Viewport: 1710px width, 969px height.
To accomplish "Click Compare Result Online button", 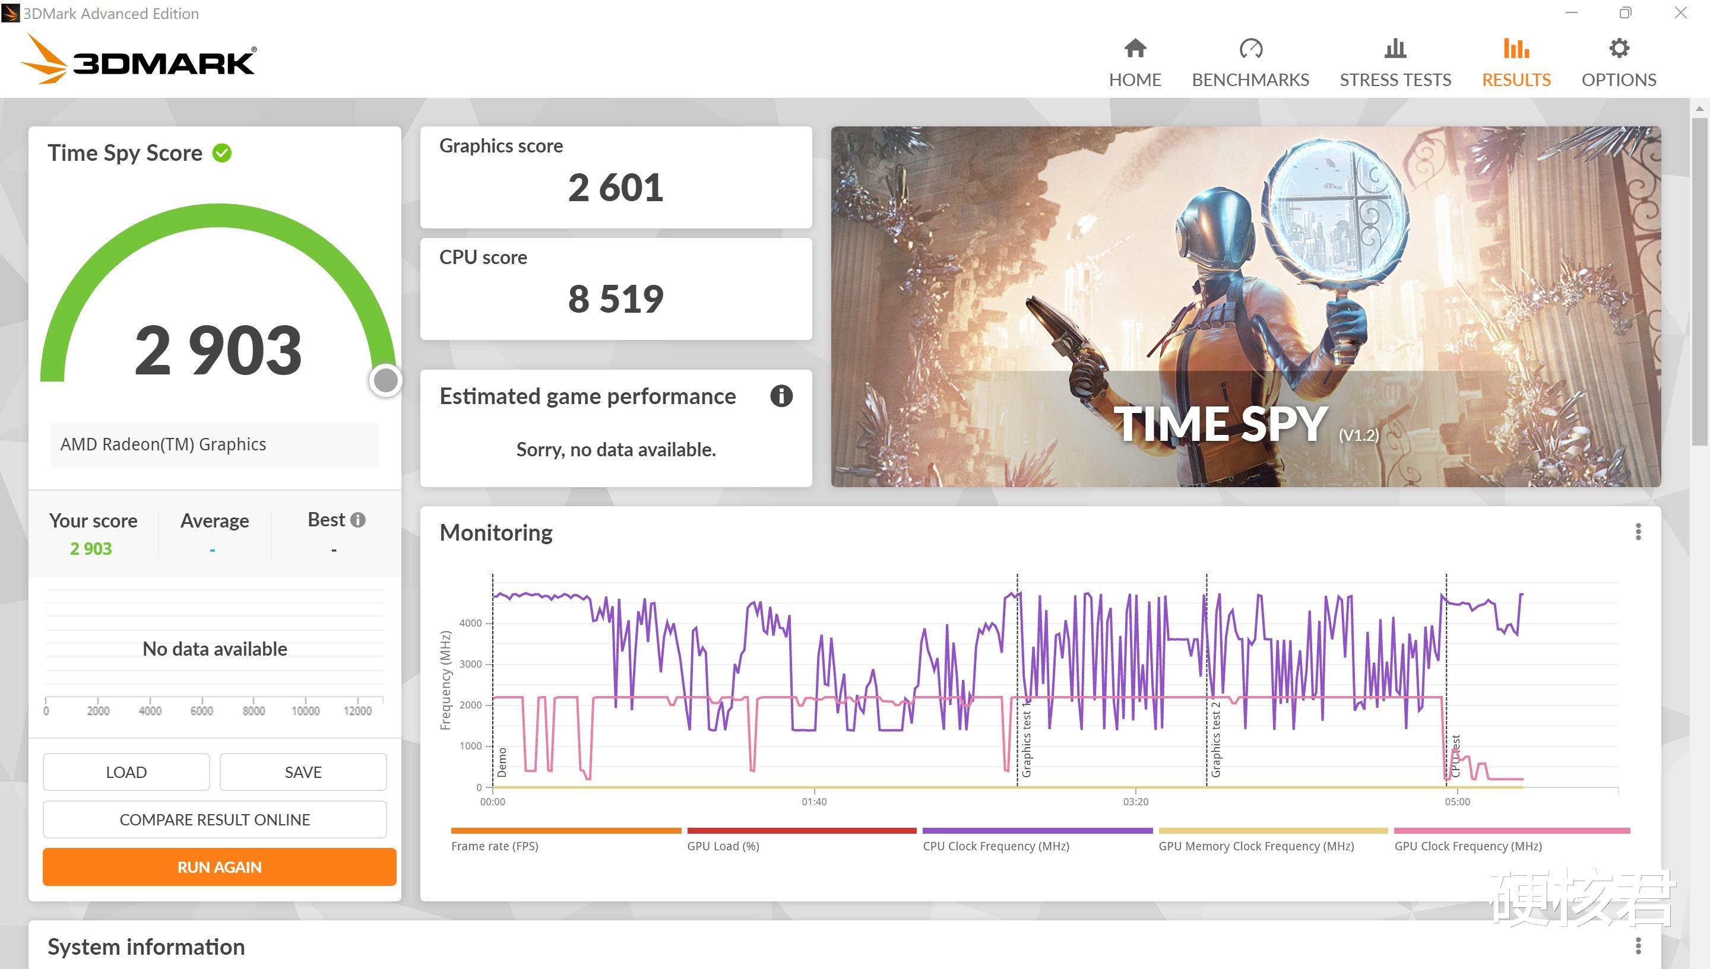I will pyautogui.click(x=214, y=819).
